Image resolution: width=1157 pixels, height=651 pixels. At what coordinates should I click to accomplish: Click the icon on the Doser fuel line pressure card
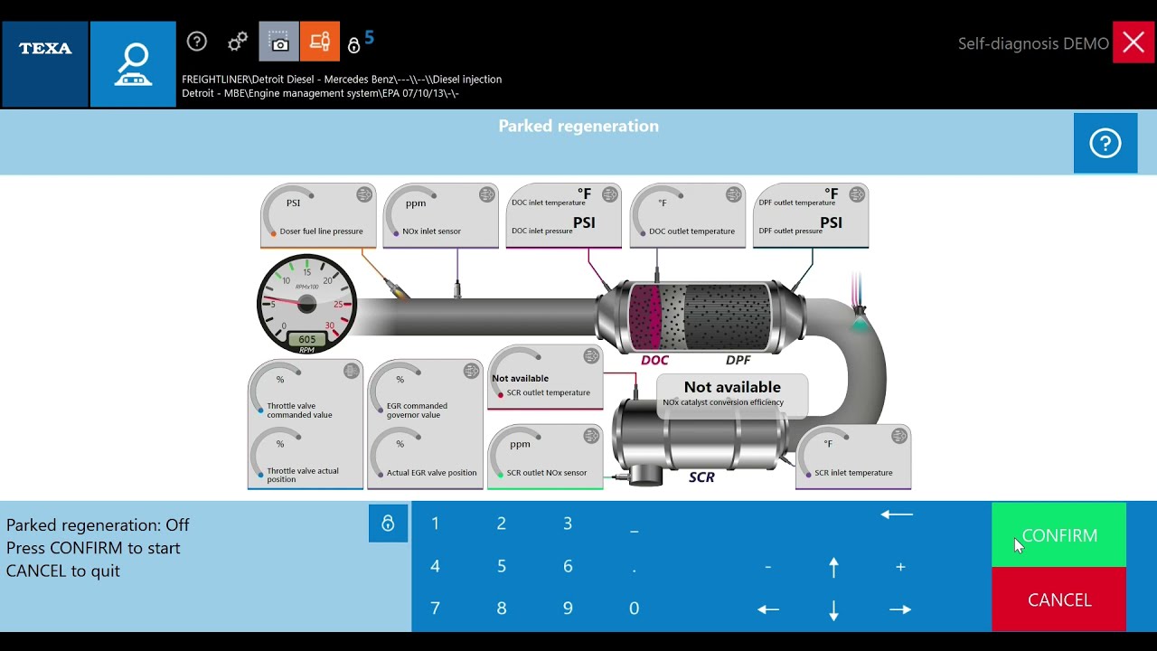[364, 194]
